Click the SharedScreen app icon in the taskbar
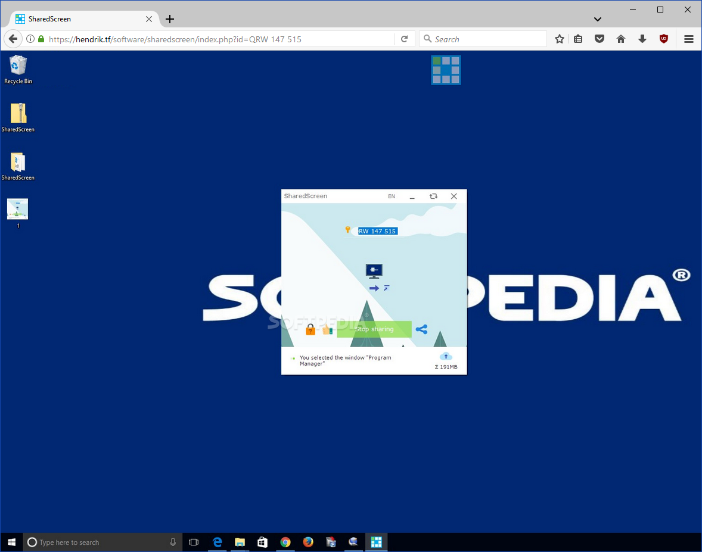 (376, 542)
